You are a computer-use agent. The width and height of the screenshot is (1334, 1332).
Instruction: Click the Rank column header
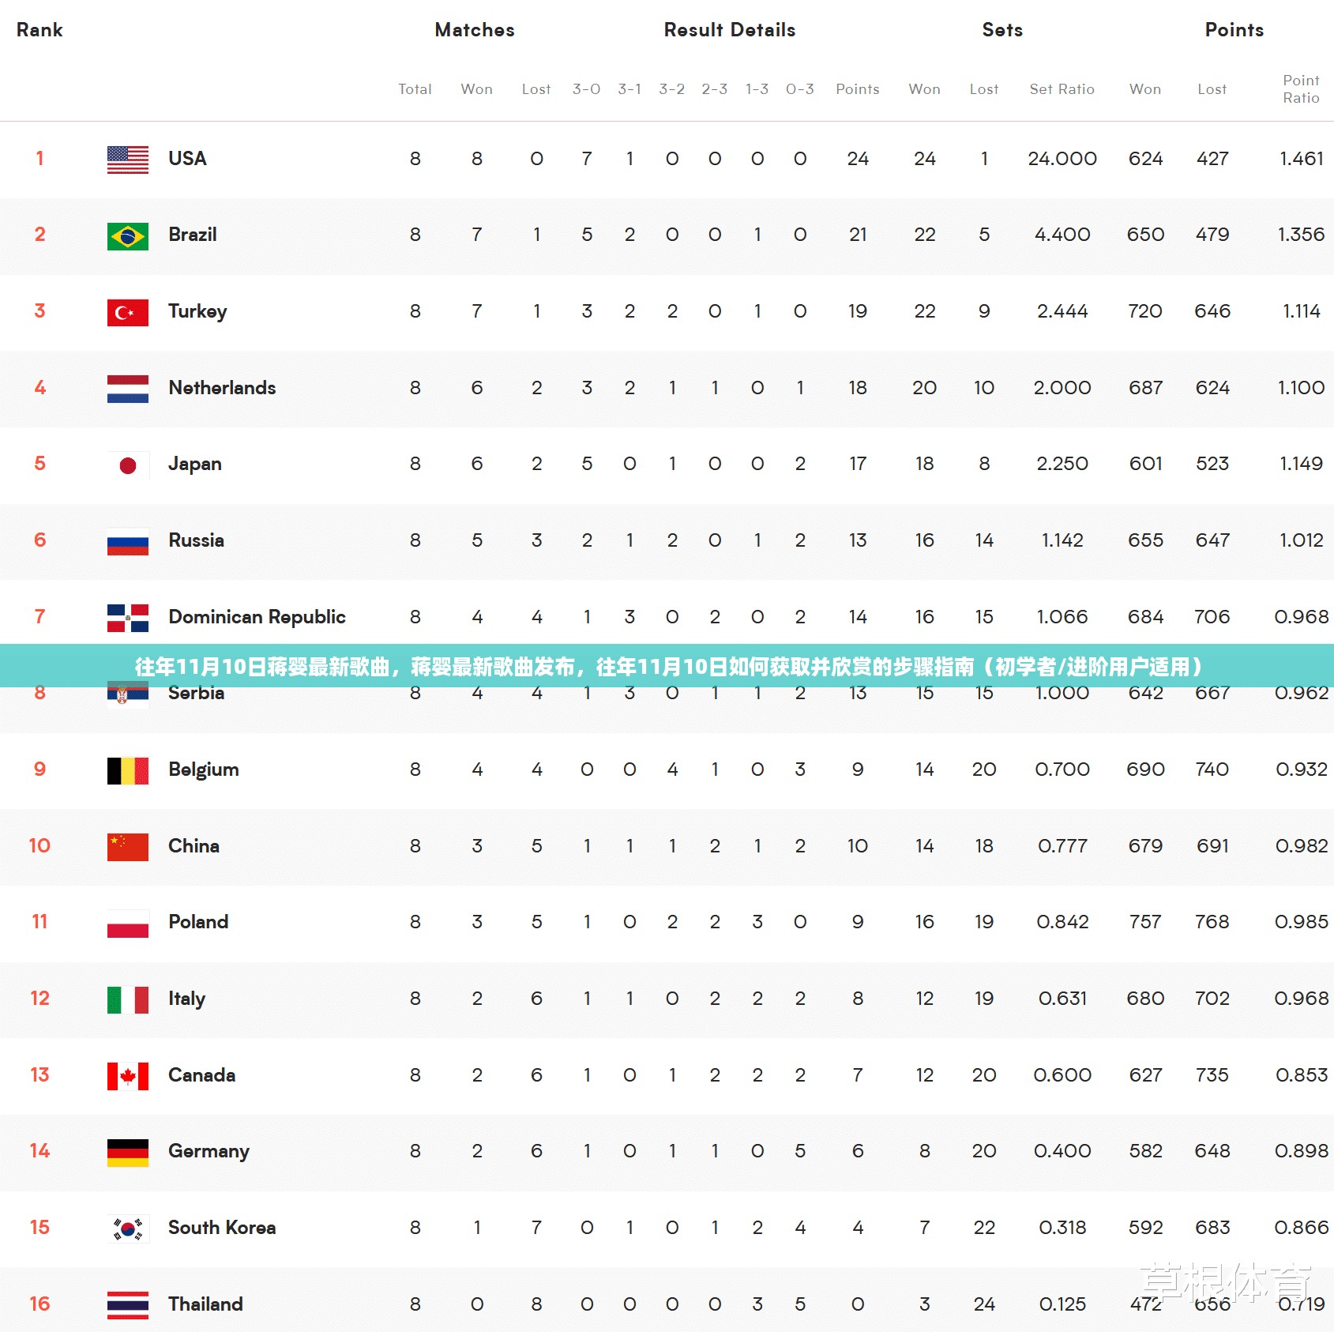(39, 30)
